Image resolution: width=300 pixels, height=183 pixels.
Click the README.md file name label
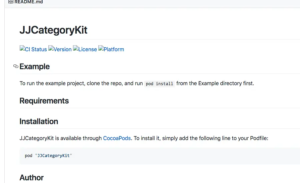[29, 2]
